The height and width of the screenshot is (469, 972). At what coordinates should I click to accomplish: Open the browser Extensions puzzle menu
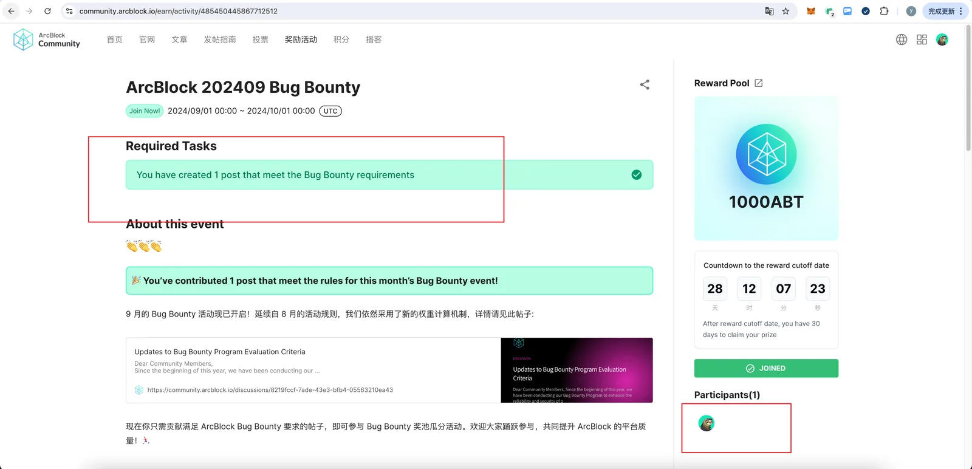click(884, 11)
